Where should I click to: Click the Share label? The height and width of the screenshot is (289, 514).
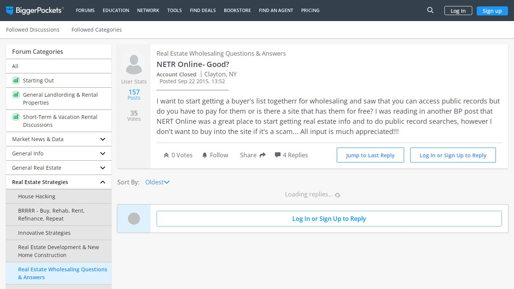tap(248, 155)
